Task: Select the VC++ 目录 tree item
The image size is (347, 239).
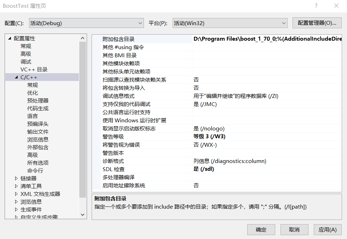Action: point(34,70)
